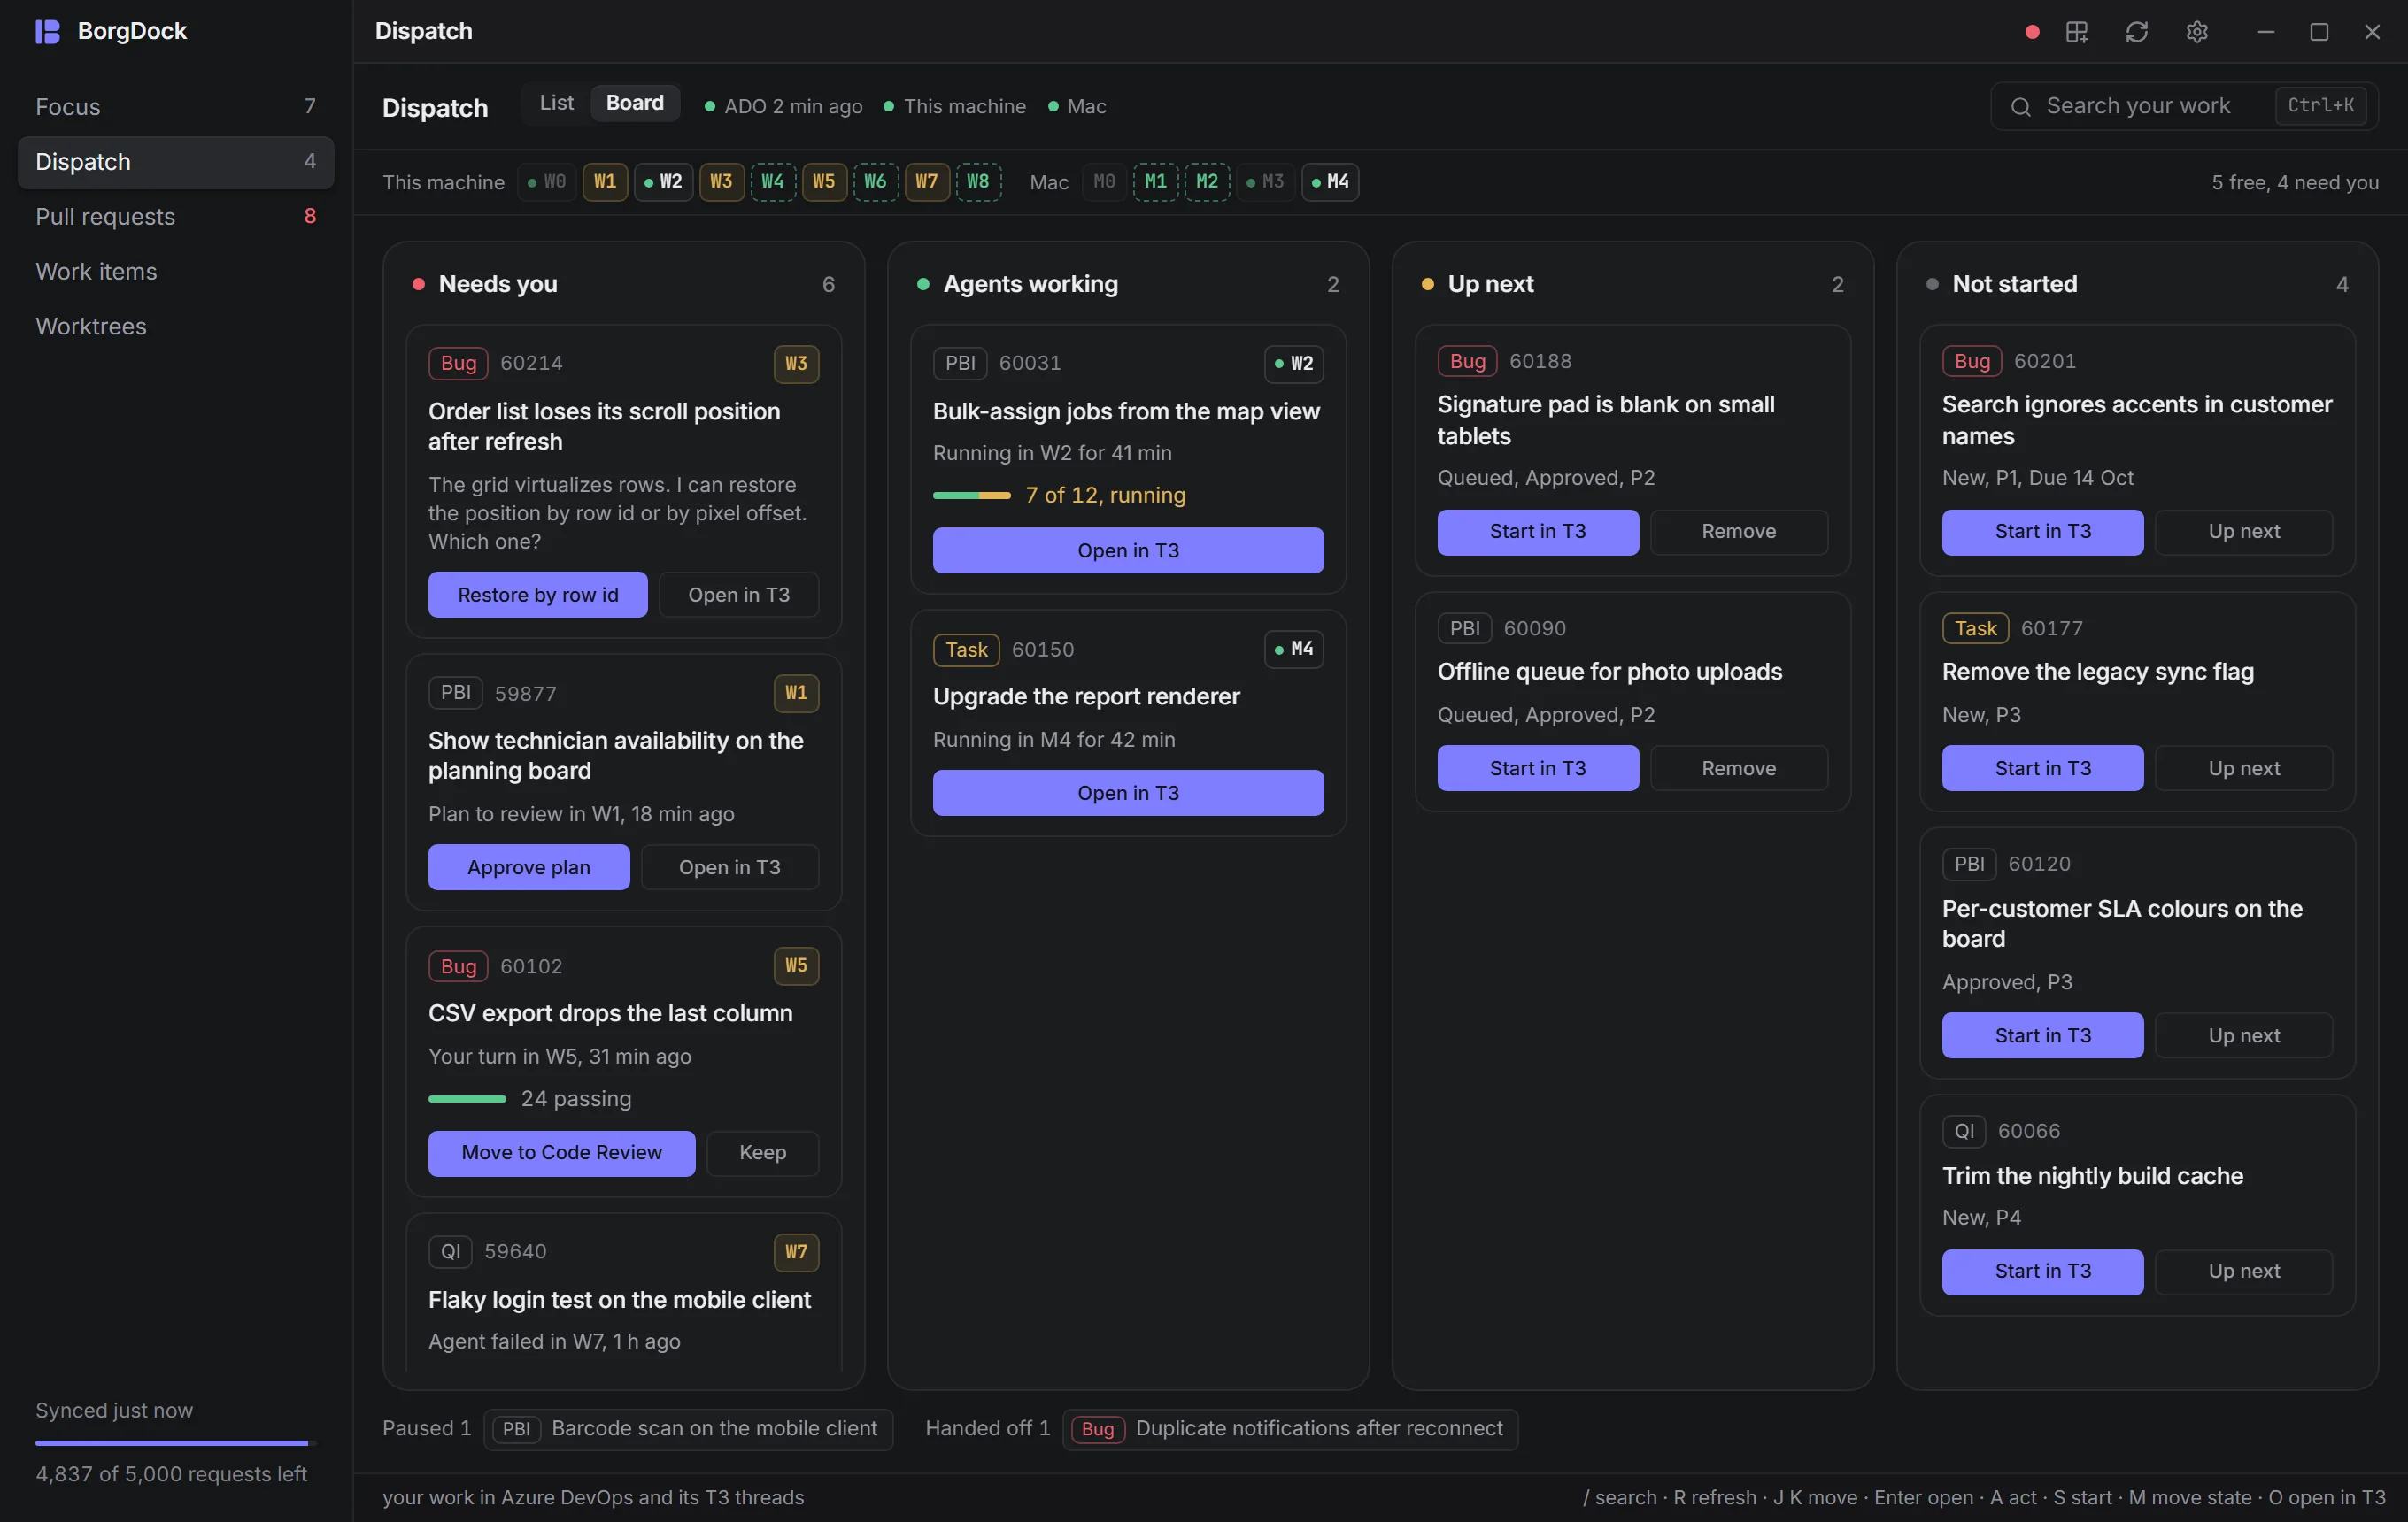Click Keep on CSV export card
This screenshot has height=1522, width=2408.
pos(763,1153)
